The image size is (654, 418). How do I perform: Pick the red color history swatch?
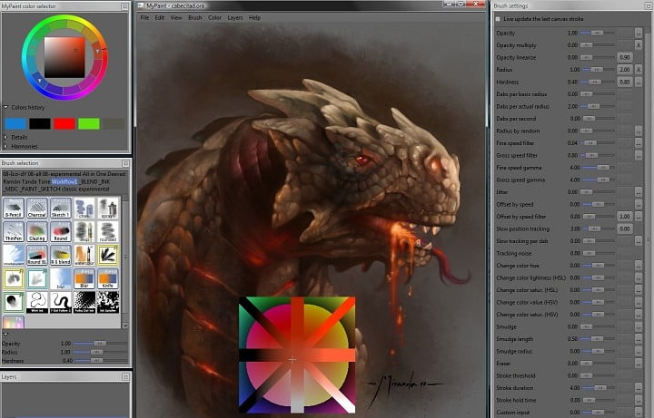[64, 123]
